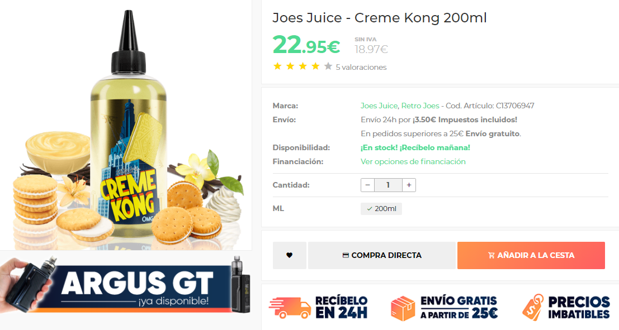Open Ver opciones de financiación link

pos(413,161)
